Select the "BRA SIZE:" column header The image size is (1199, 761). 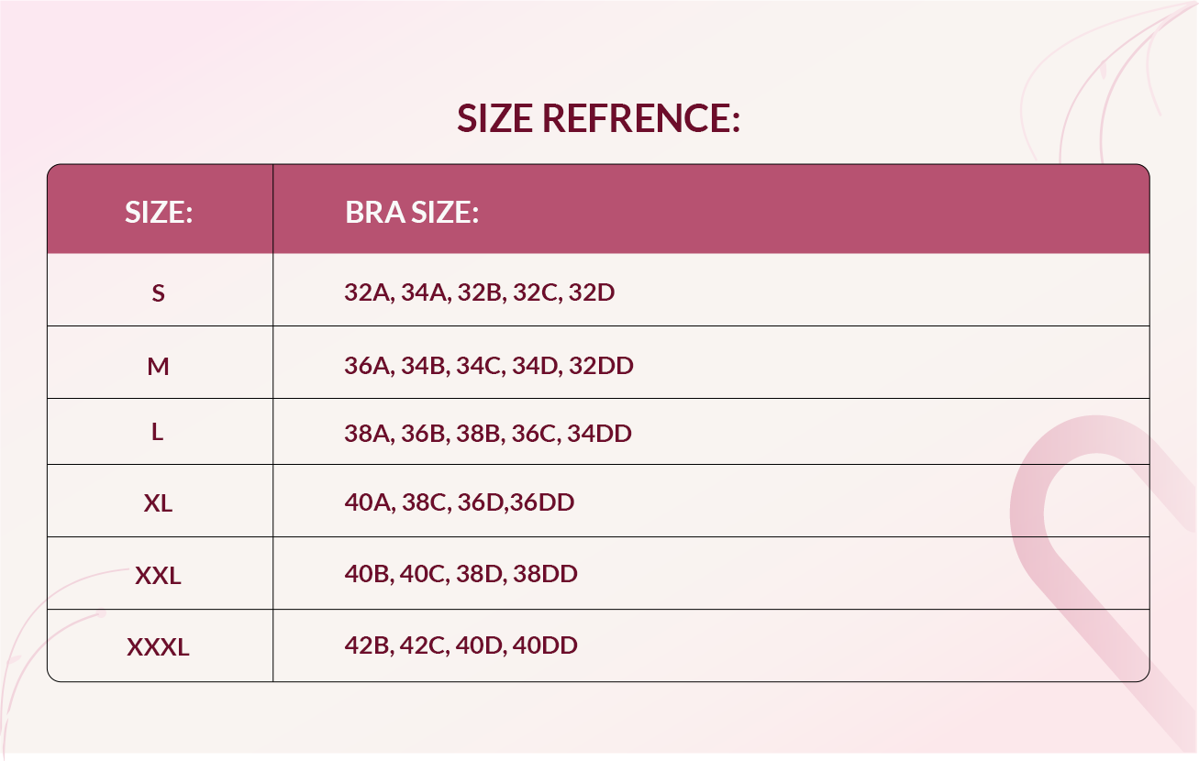[412, 213]
